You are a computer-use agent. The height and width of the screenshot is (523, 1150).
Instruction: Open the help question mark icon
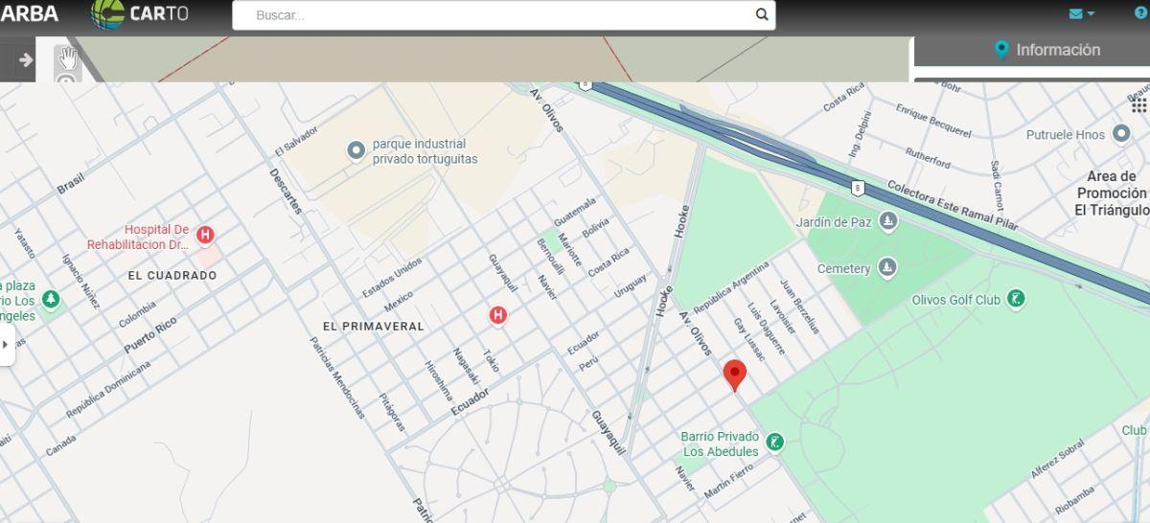click(x=1140, y=12)
